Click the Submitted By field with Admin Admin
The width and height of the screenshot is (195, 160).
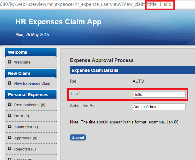[x=159, y=107]
